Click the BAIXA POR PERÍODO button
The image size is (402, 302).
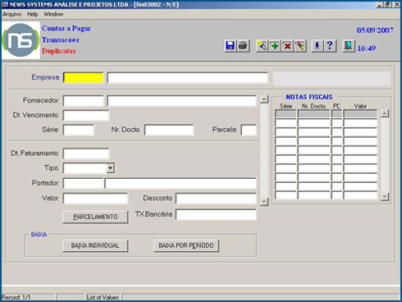tap(186, 245)
